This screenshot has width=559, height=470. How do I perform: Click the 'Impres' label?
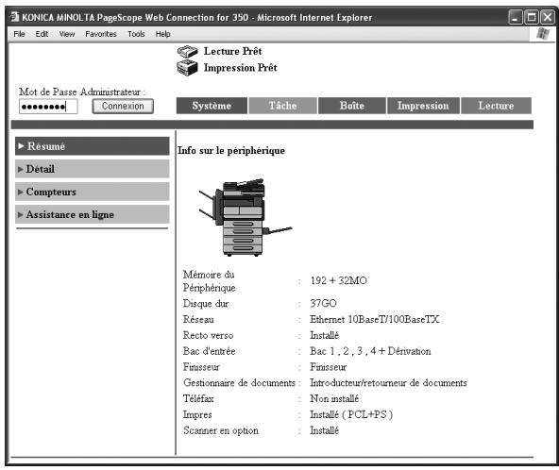(x=197, y=414)
